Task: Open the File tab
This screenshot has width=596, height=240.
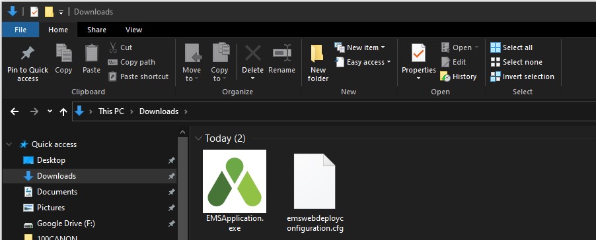Action: [x=20, y=30]
